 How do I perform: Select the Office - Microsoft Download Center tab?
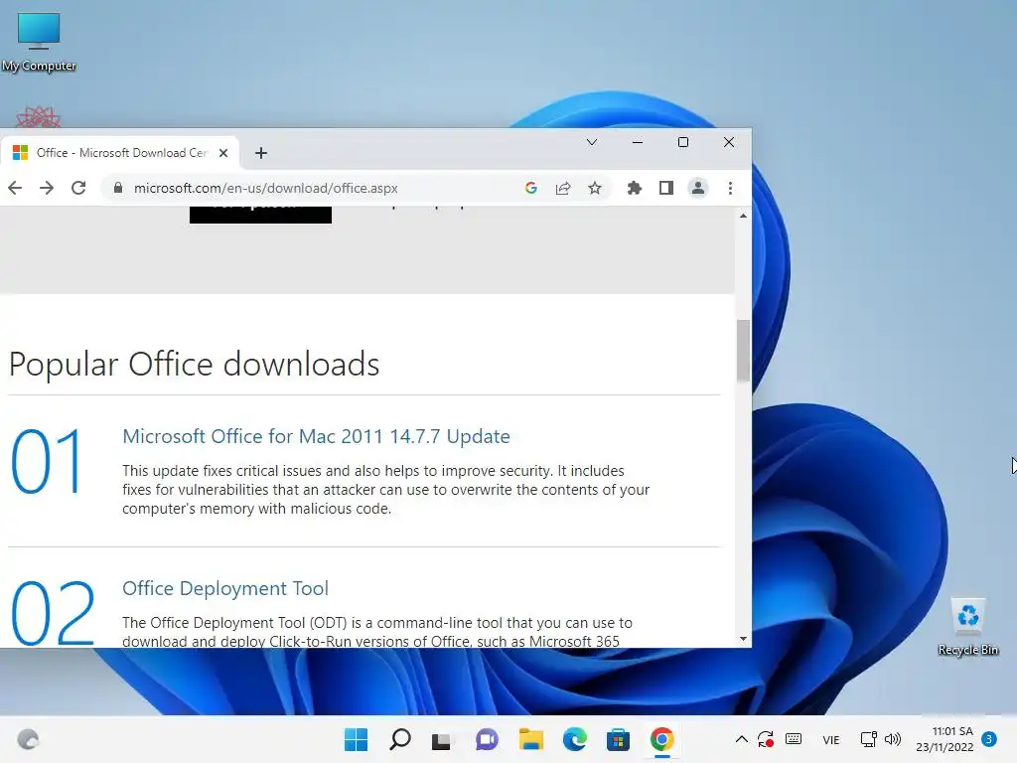120,153
